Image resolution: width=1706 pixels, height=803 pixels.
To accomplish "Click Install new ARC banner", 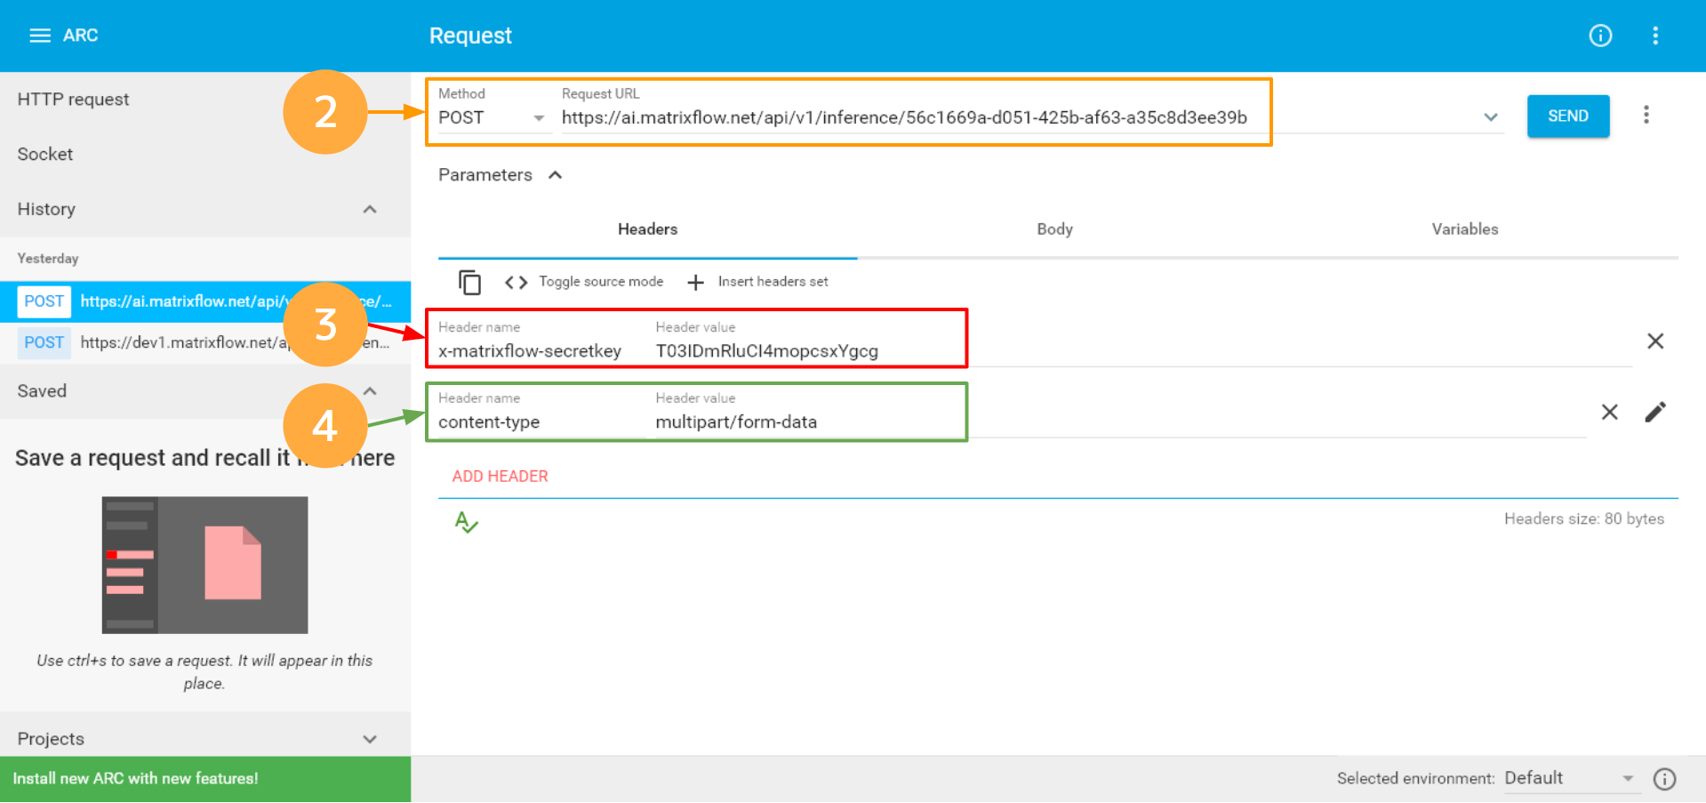I will pos(205,779).
